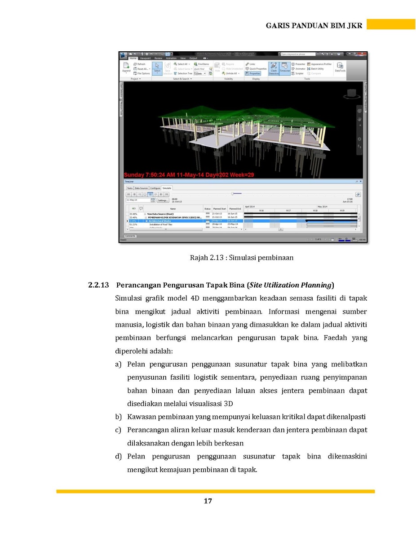Switch to the Animation ribbon tab

171,58
